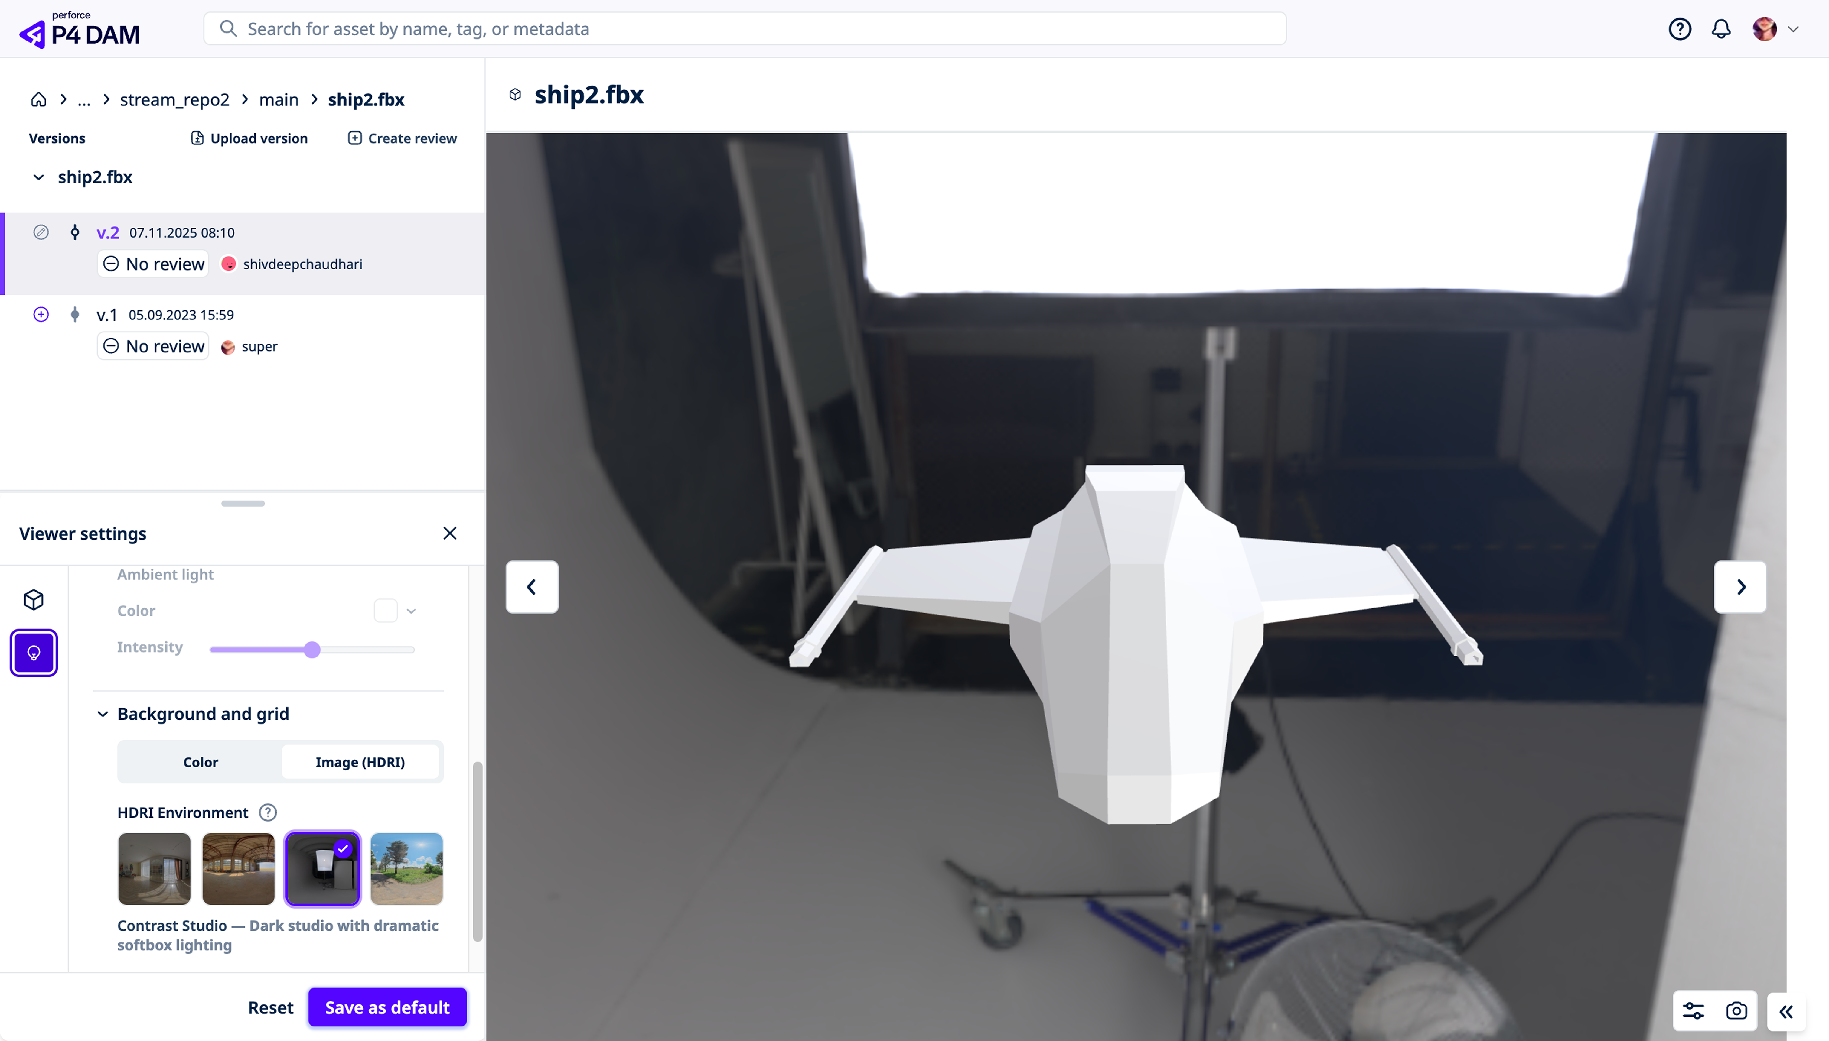The image size is (1829, 1041).
Task: Click the Upload version button
Action: tap(249, 138)
